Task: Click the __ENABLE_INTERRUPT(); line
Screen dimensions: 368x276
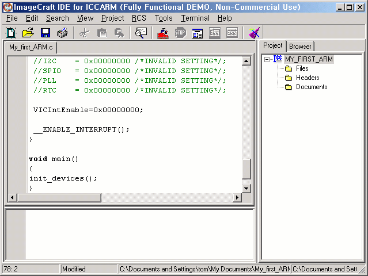Action: pyautogui.click(x=81, y=129)
